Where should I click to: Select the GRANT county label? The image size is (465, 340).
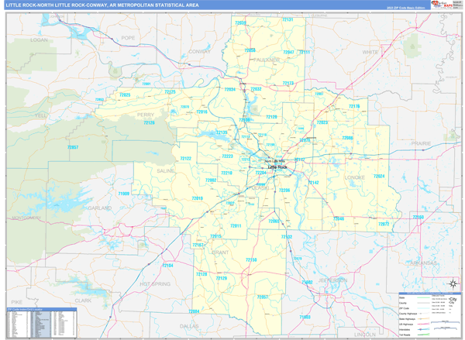[x=220, y=252]
